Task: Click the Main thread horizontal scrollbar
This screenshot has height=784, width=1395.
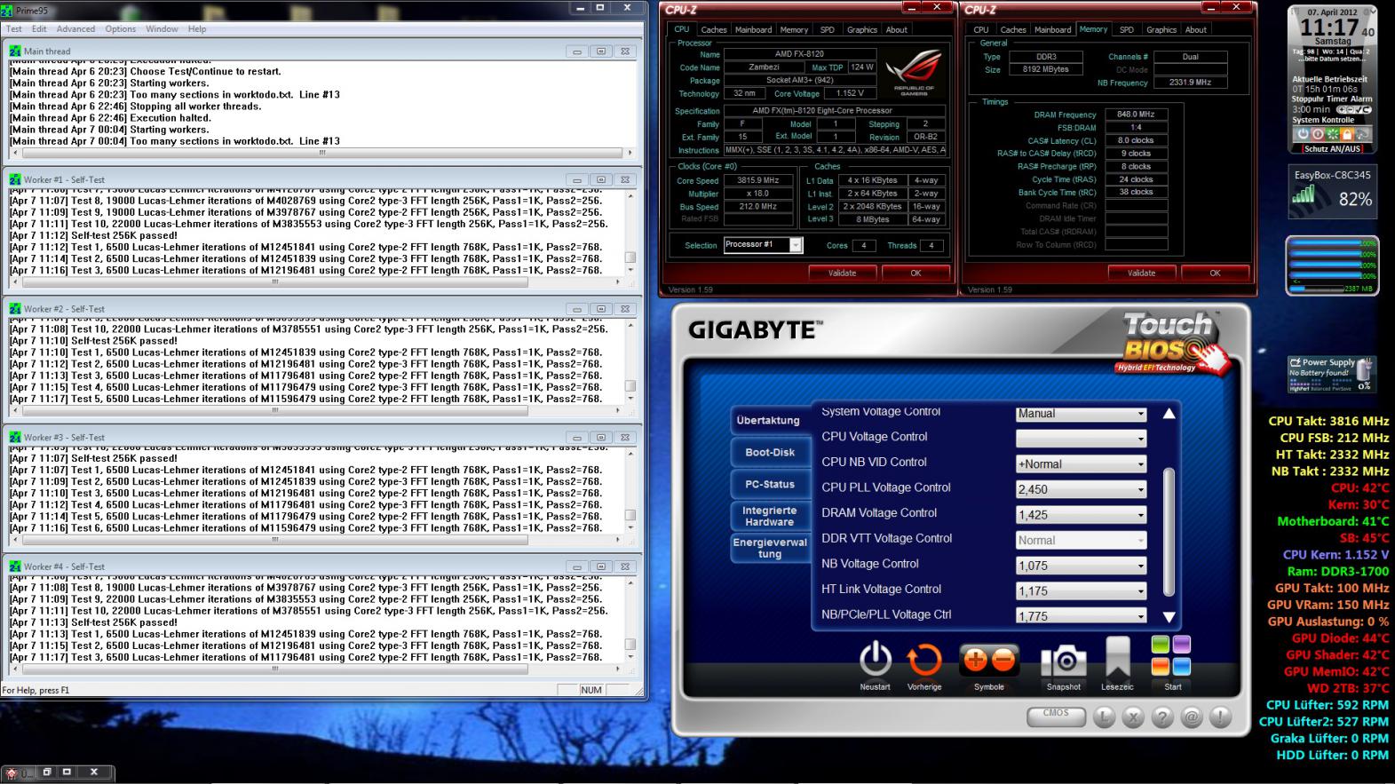Action: [x=321, y=153]
